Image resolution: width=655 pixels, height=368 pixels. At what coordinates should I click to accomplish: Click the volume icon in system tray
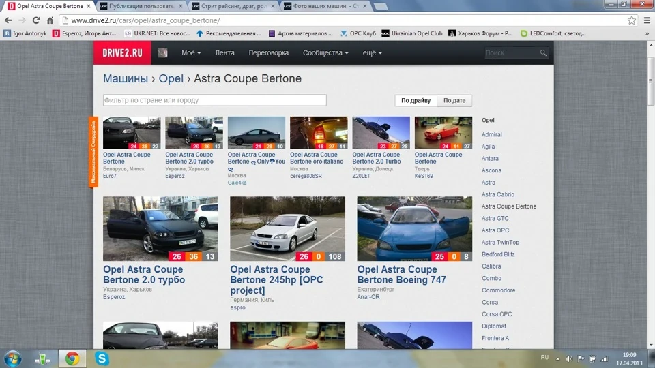(569, 359)
